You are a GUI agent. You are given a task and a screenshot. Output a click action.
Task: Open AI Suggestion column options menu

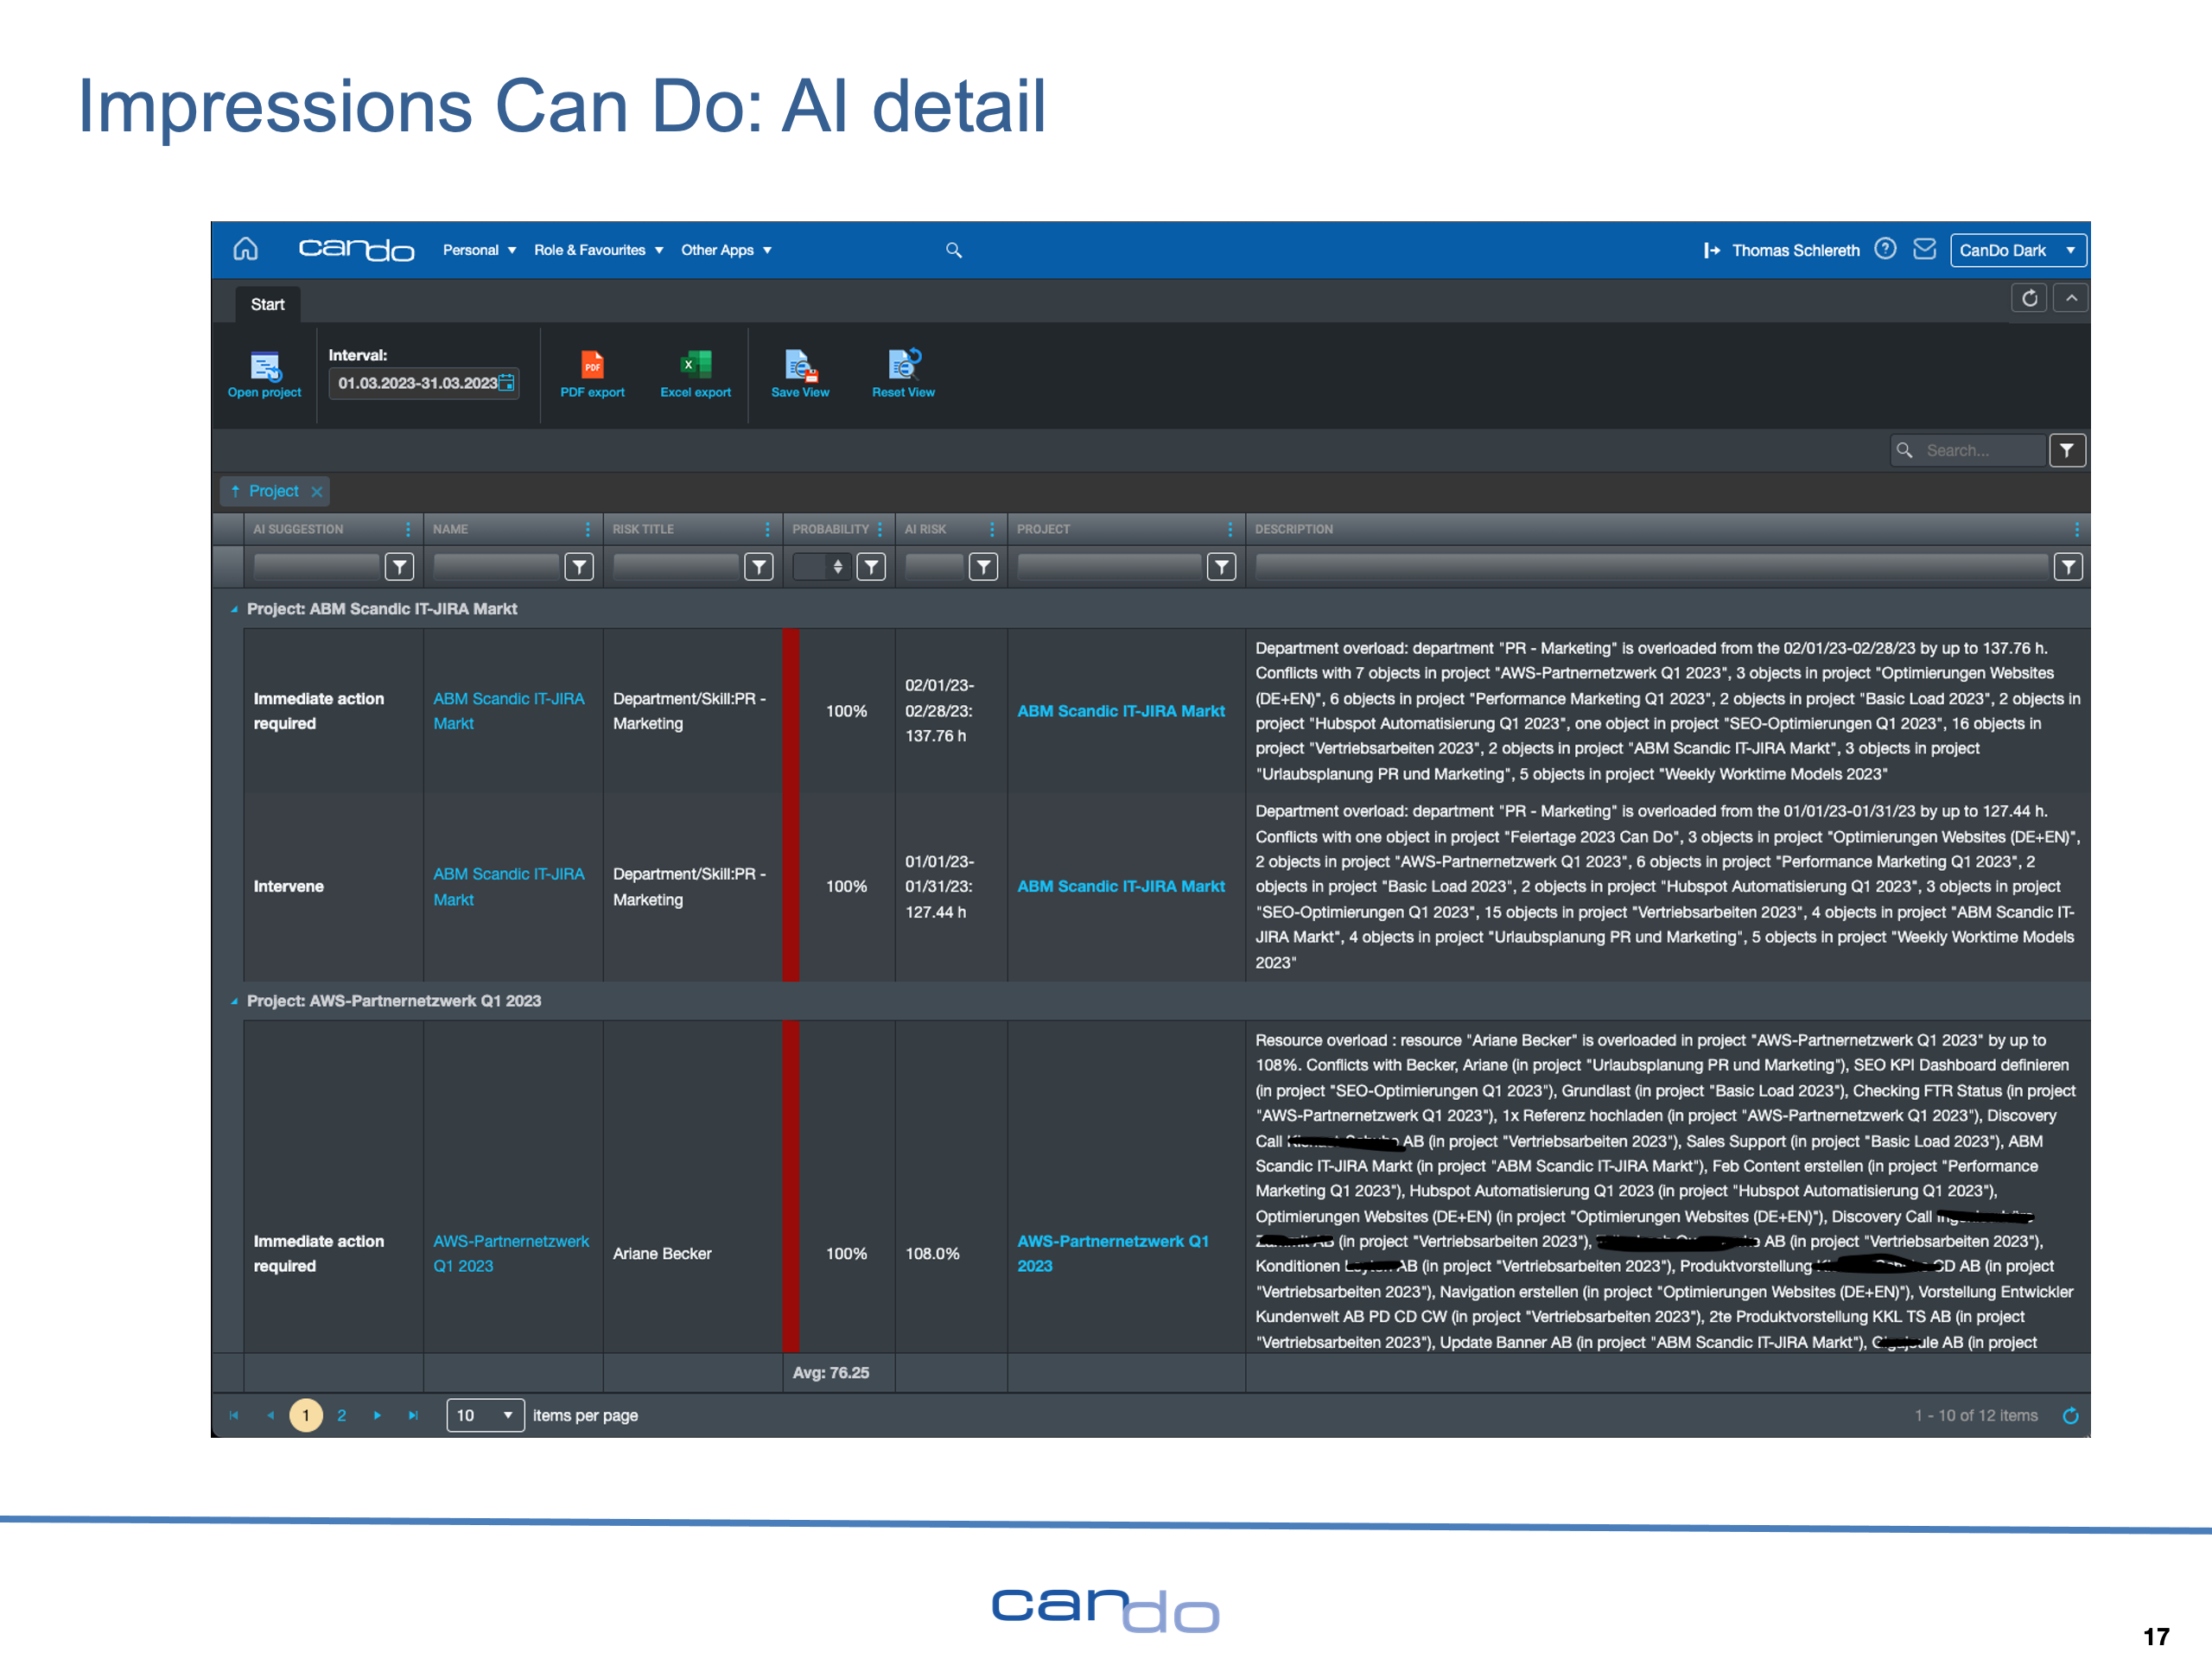point(408,530)
